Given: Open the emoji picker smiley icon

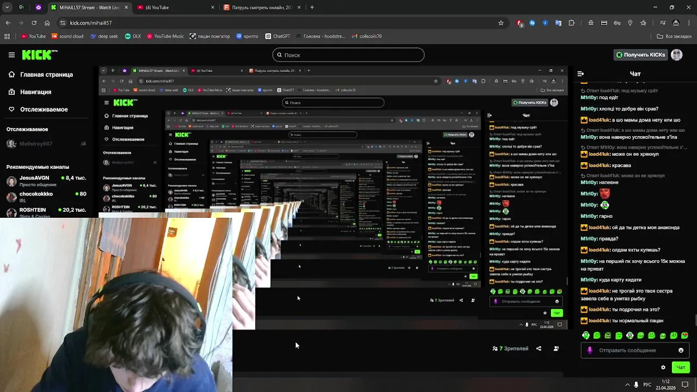Looking at the screenshot, I should (681, 350).
